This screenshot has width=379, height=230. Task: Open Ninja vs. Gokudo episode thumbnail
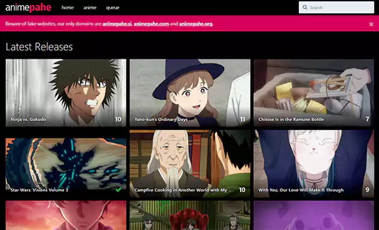[66, 93]
